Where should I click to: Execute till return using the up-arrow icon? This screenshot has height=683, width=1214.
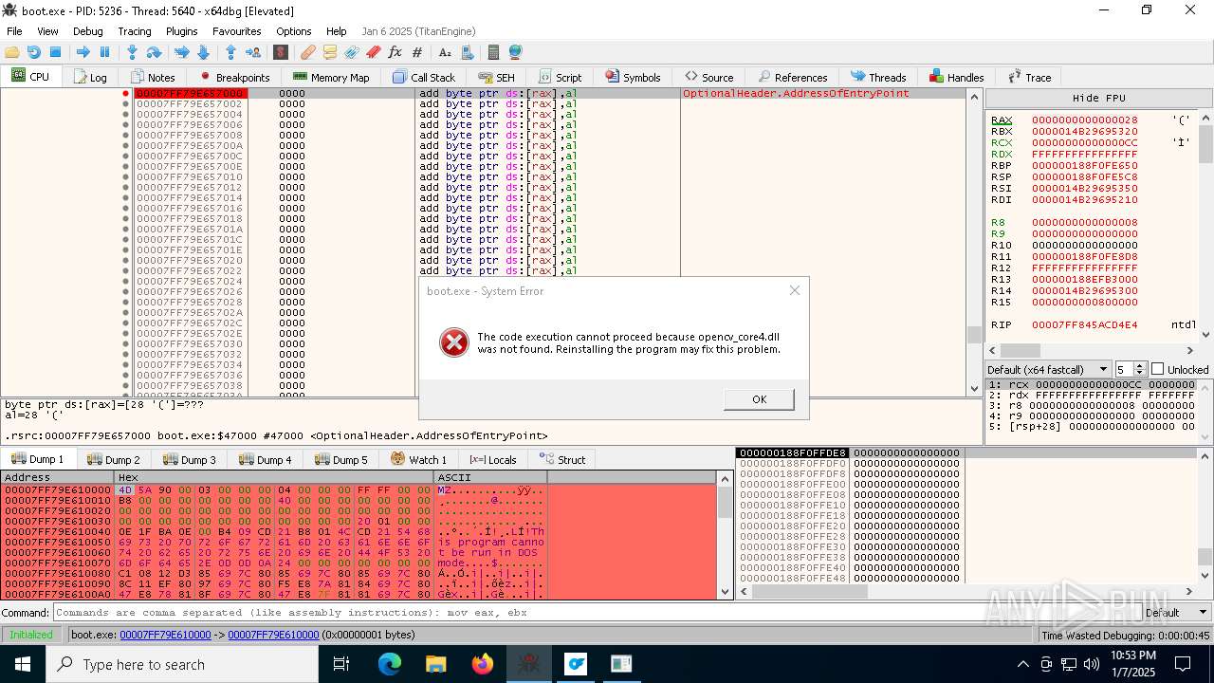point(230,52)
